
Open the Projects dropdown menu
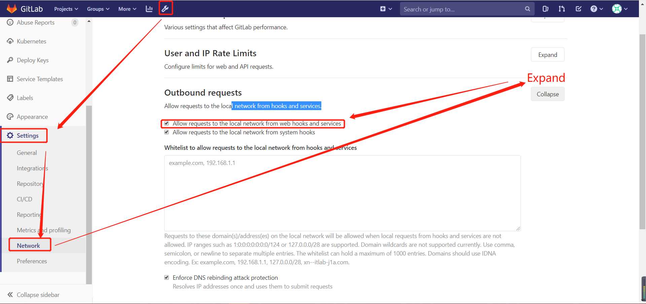pyautogui.click(x=66, y=9)
